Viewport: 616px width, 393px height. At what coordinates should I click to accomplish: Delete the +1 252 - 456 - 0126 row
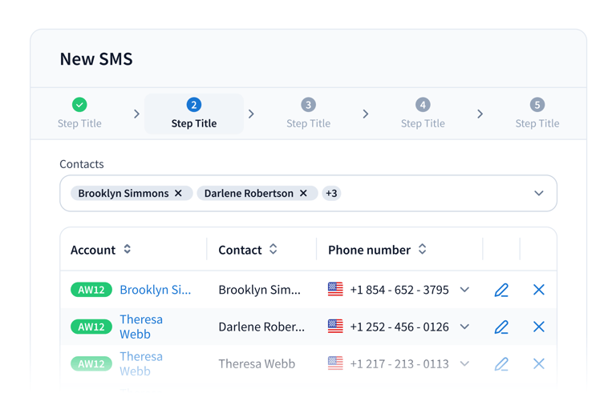coord(539,327)
